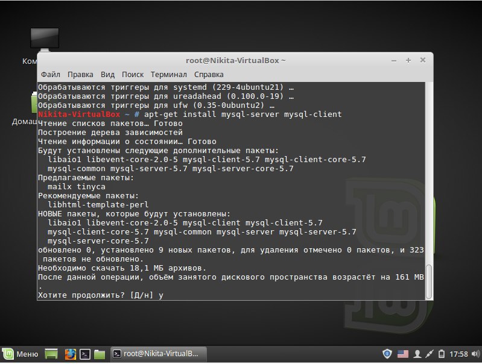Image resolution: width=482 pixels, height=364 pixels.
Task: Click the ufw (0.35-0ubuntu2) trigger line
Action: coord(156,105)
